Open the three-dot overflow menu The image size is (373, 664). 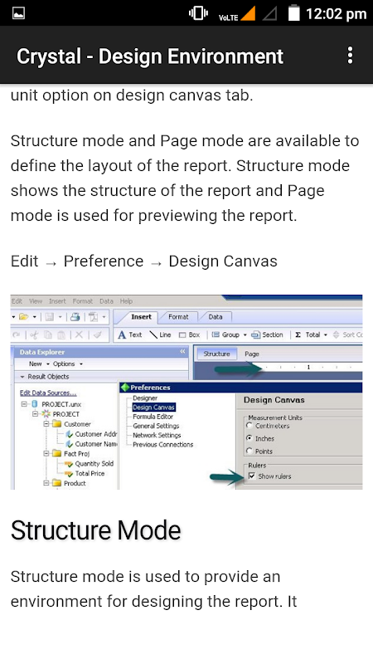tap(350, 56)
